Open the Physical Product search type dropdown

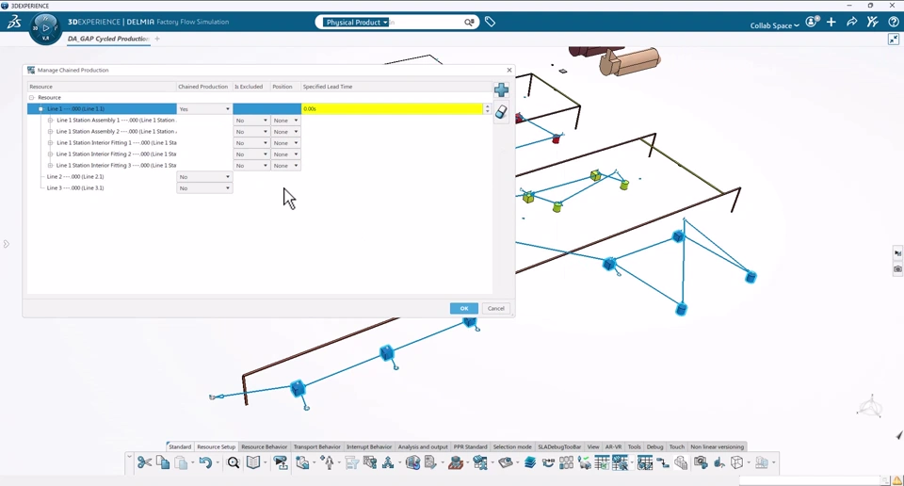[x=356, y=23]
